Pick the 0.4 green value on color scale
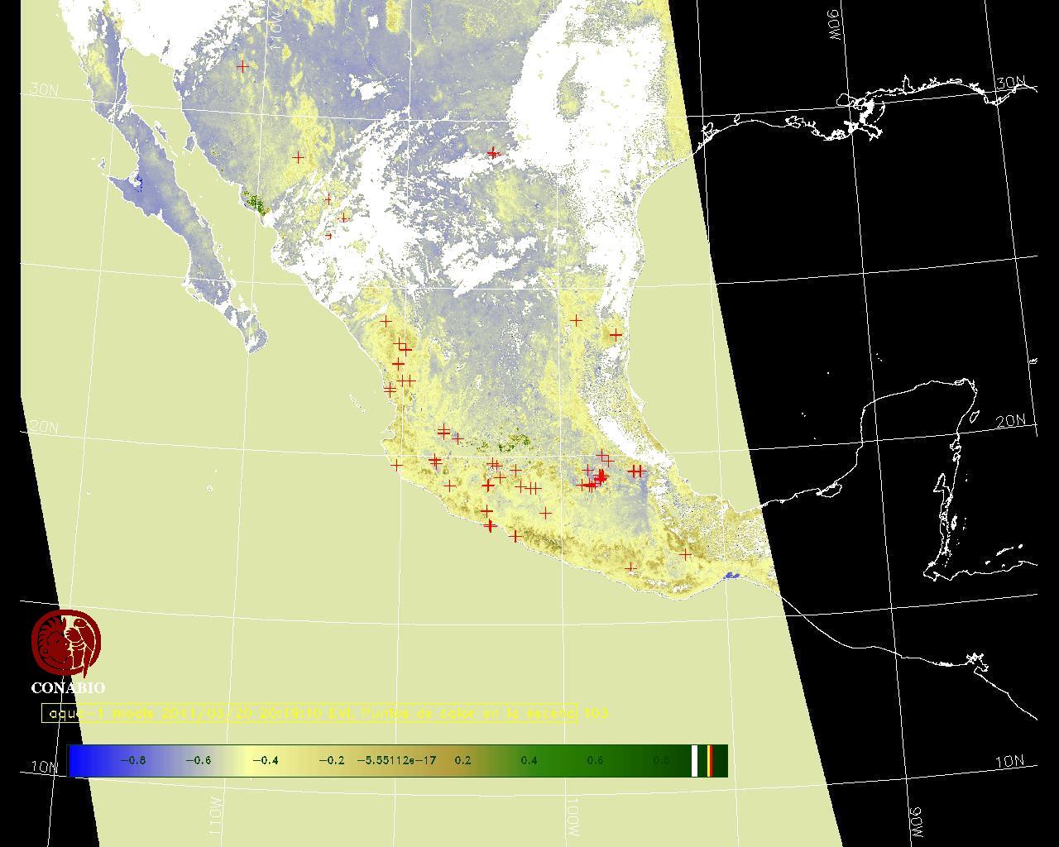Image resolution: width=1059 pixels, height=847 pixels. coord(529,760)
